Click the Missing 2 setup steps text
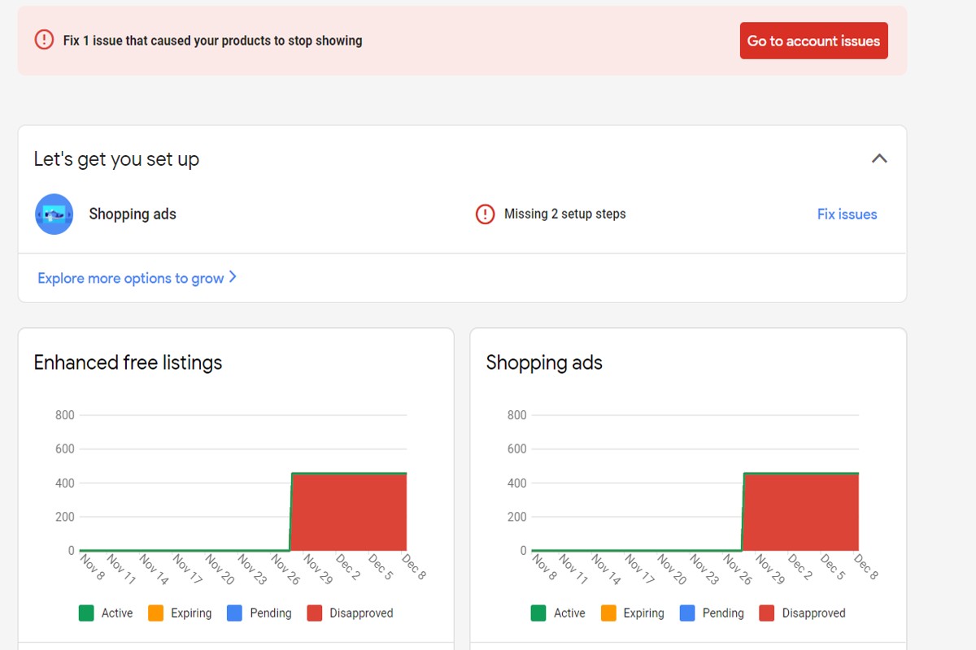 [565, 214]
